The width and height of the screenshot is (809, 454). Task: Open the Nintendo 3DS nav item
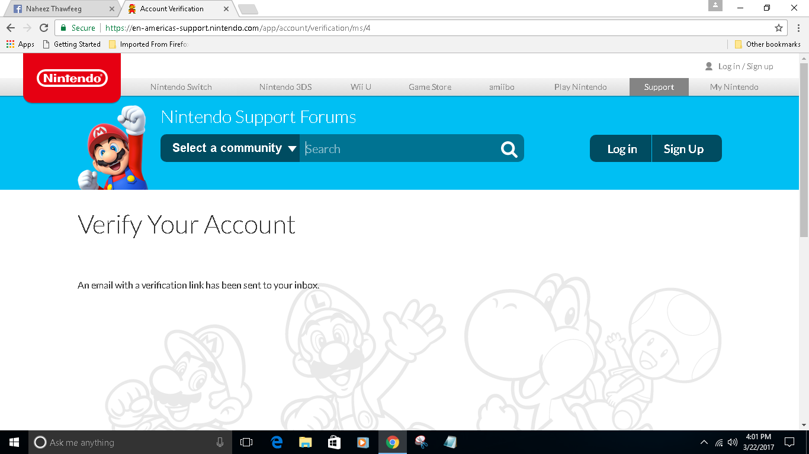[x=285, y=87]
